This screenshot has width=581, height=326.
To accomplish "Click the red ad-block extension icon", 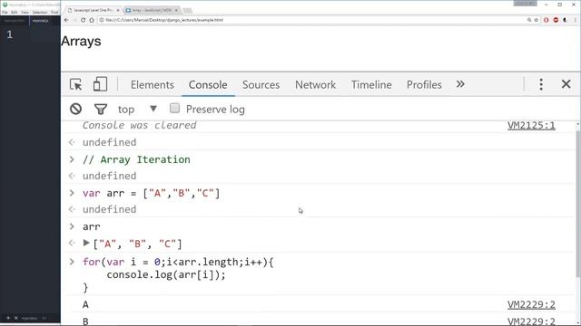I will point(556,20).
